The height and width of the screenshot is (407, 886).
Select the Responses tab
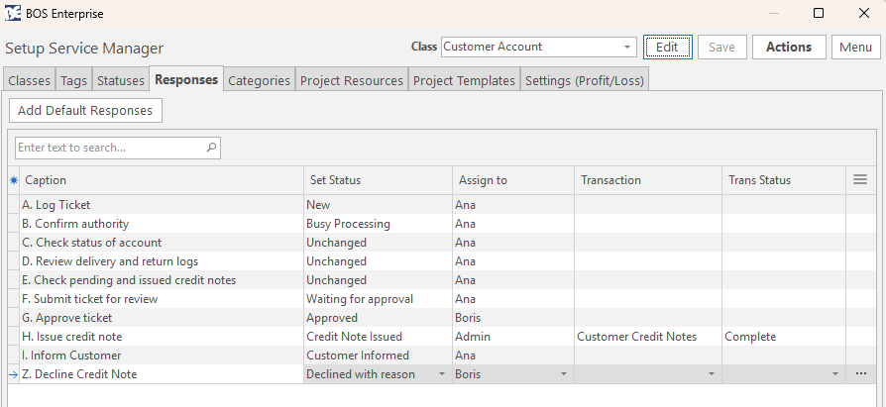click(x=186, y=79)
